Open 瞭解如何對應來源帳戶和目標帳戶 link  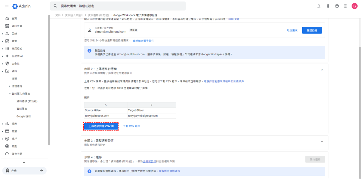(x=224, y=81)
